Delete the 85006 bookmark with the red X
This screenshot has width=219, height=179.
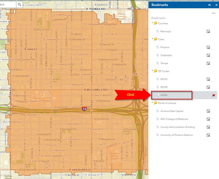tap(214, 95)
